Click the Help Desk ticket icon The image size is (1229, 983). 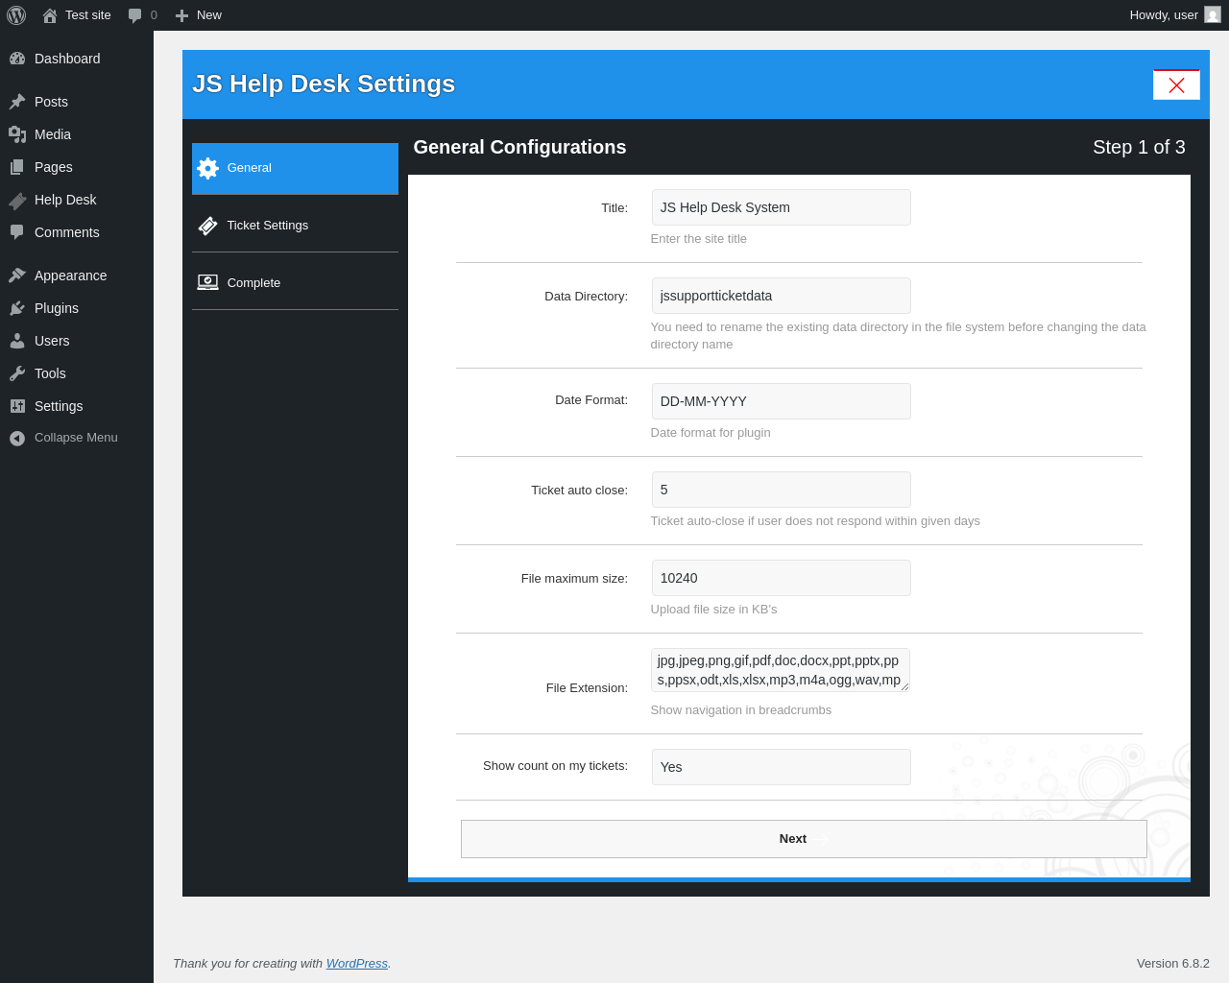pyautogui.click(x=17, y=200)
